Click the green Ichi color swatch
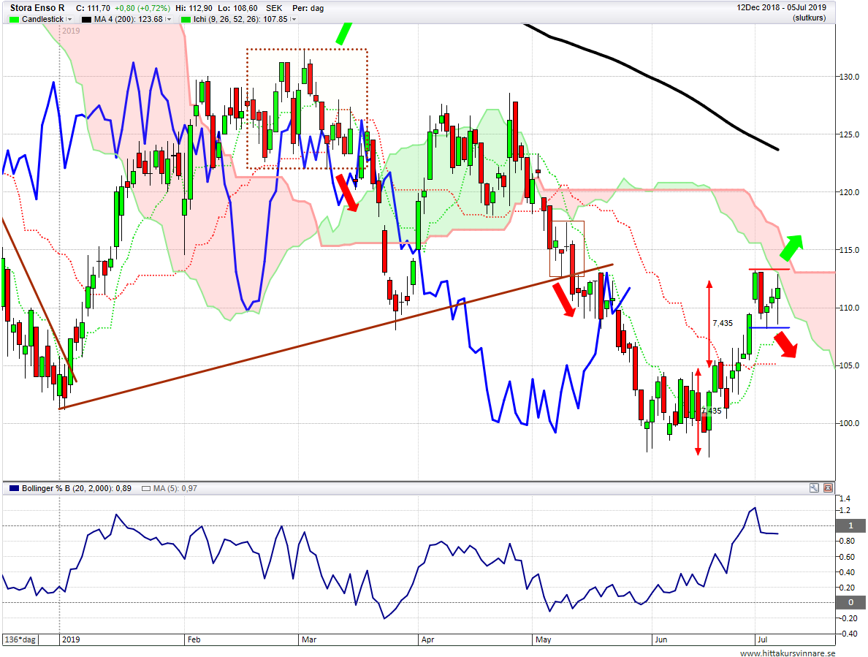This screenshot has width=868, height=657. click(186, 20)
